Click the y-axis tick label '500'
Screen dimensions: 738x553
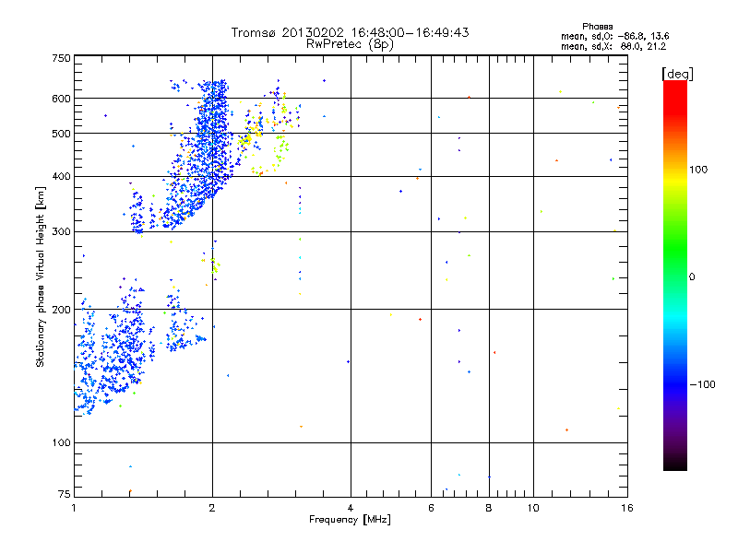(x=62, y=134)
